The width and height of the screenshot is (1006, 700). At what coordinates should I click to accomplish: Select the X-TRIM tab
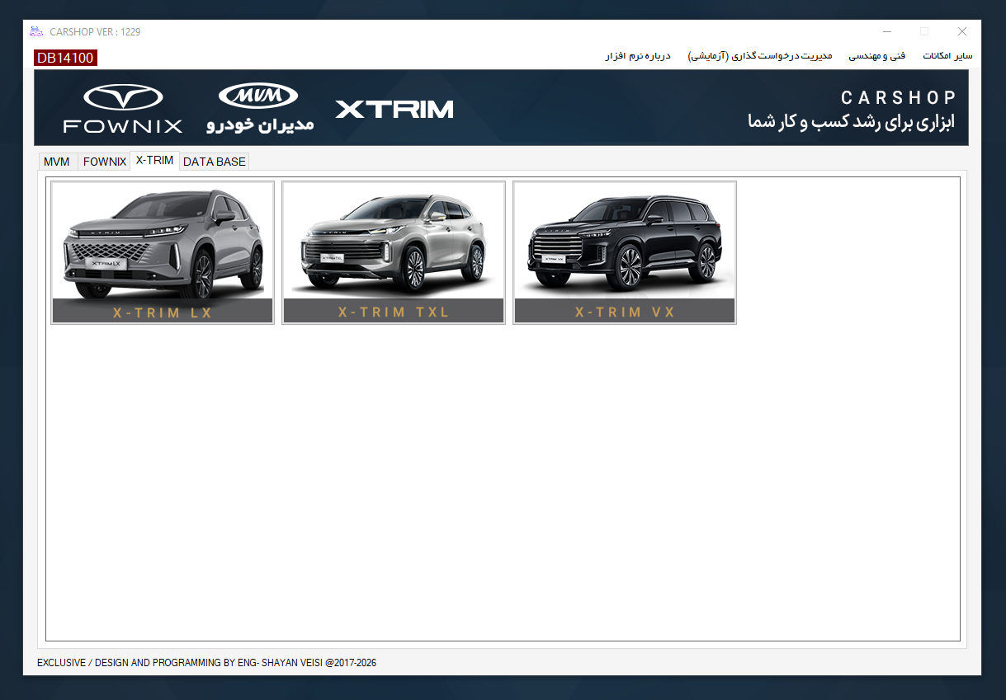[155, 161]
